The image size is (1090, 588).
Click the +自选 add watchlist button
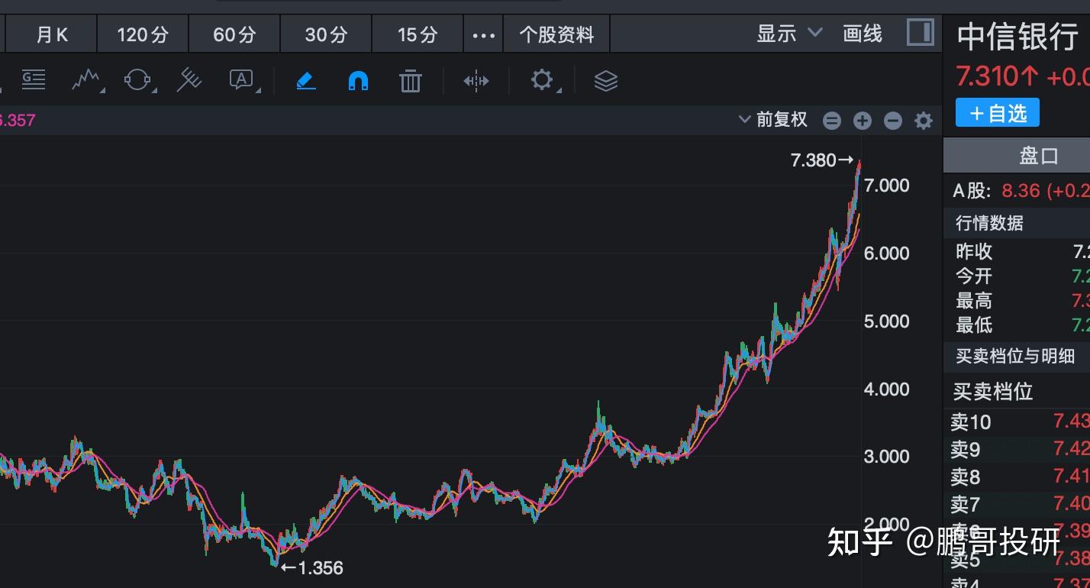997,112
